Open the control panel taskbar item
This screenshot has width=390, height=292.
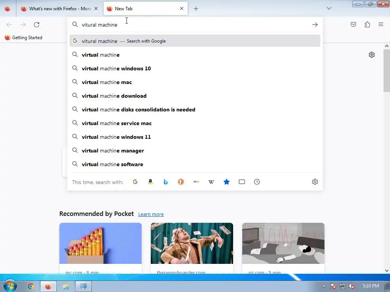[83, 286]
